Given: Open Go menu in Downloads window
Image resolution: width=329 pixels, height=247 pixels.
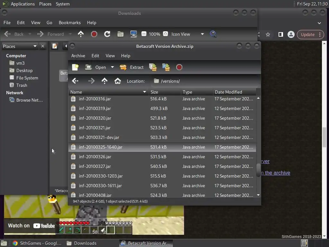Looking at the screenshot, I should point(49,23).
